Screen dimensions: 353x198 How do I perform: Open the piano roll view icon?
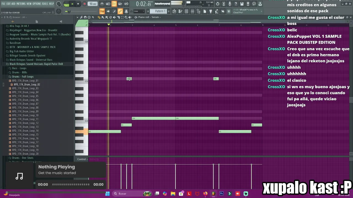point(180,11)
